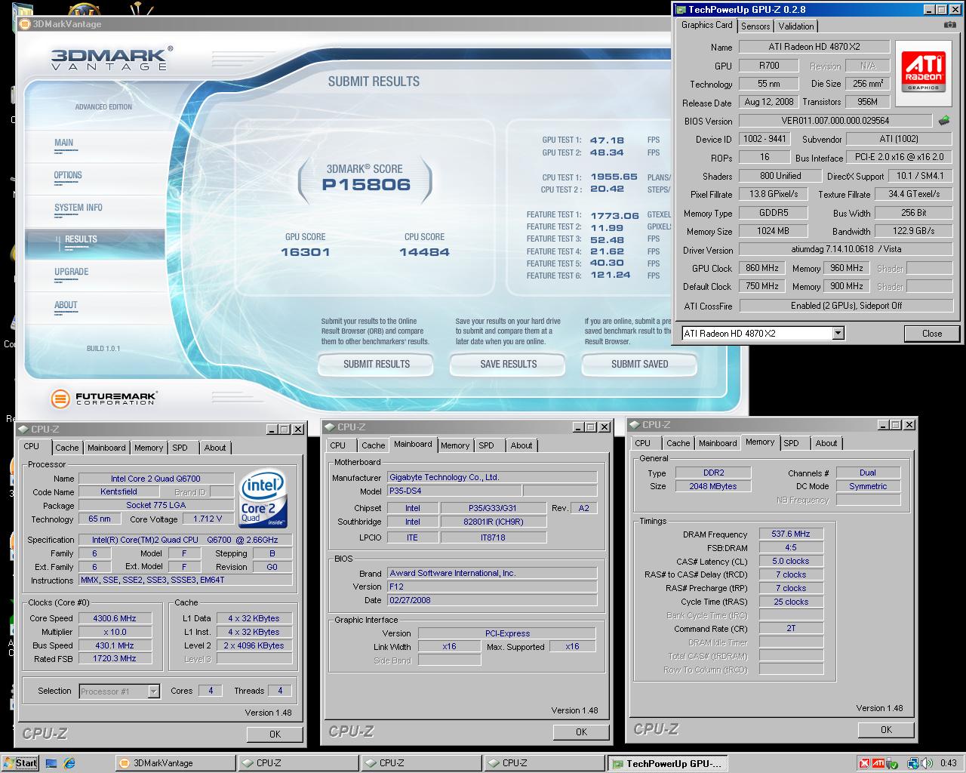966x773 pixels.
Task: Click the BIOS Version field in GPU-Z
Action: coord(835,121)
